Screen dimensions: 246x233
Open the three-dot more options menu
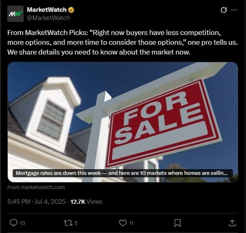click(x=234, y=10)
